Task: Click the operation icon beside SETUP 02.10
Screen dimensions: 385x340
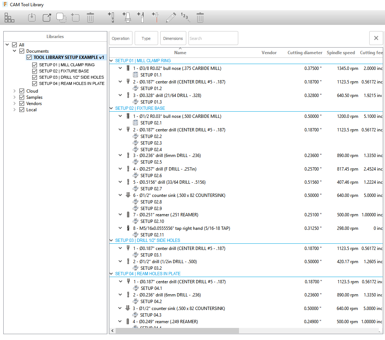Action: pyautogui.click(x=135, y=221)
